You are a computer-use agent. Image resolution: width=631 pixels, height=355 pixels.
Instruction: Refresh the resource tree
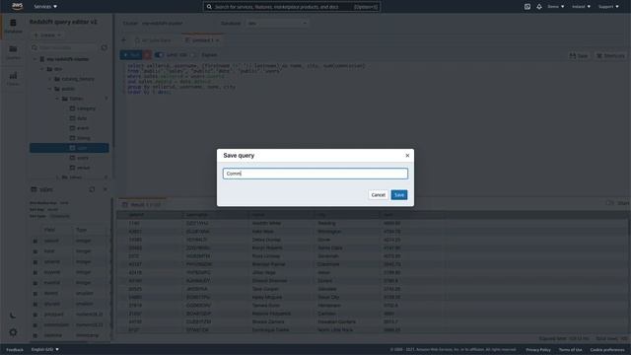click(104, 47)
